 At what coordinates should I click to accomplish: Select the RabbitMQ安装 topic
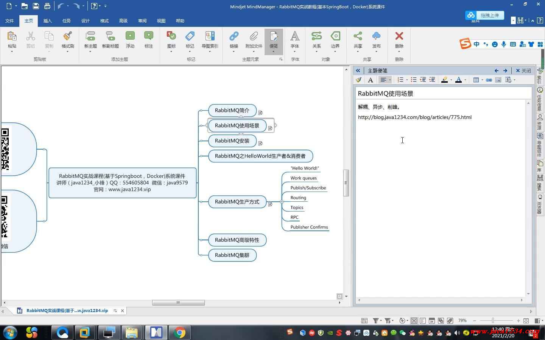(232, 141)
